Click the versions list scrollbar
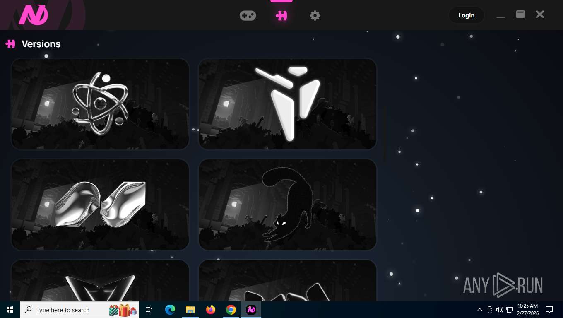563x318 pixels. click(x=385, y=133)
